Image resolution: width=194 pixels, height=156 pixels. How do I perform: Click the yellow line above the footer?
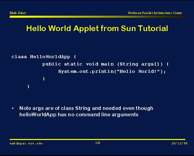pos(97,139)
